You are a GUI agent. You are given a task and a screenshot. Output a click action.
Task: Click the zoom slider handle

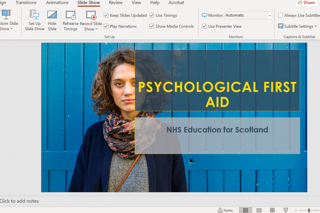click(x=309, y=210)
